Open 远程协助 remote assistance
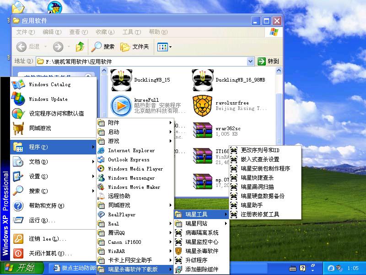366x275 pixels. coord(135,196)
